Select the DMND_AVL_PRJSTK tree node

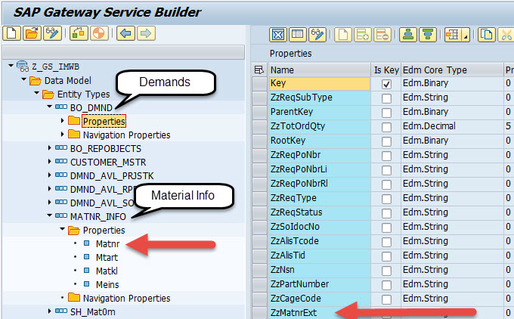[112, 175]
